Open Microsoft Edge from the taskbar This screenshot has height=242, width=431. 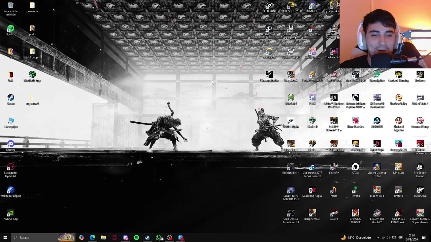coord(92,238)
